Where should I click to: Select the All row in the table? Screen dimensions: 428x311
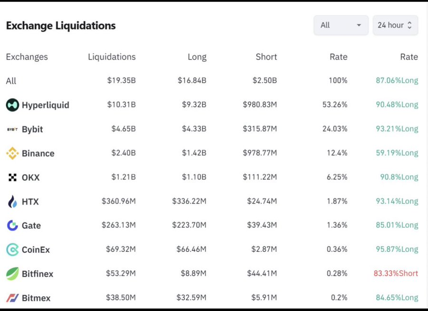click(x=10, y=80)
